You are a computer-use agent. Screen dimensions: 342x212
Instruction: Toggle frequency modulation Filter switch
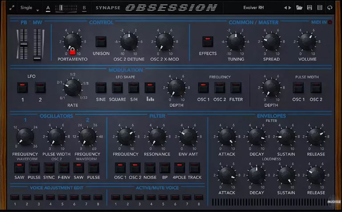236,87
